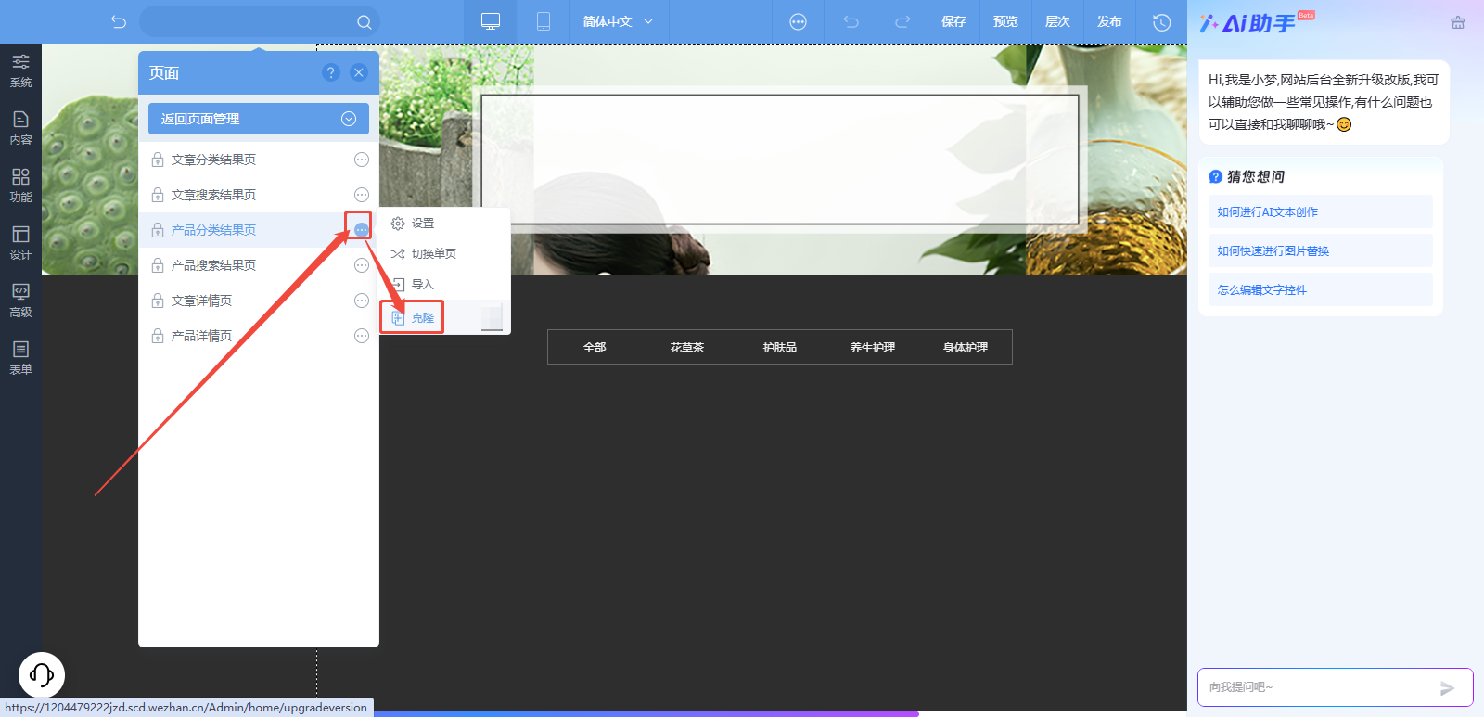Open the 高级 code sidebar icon

coord(20,301)
